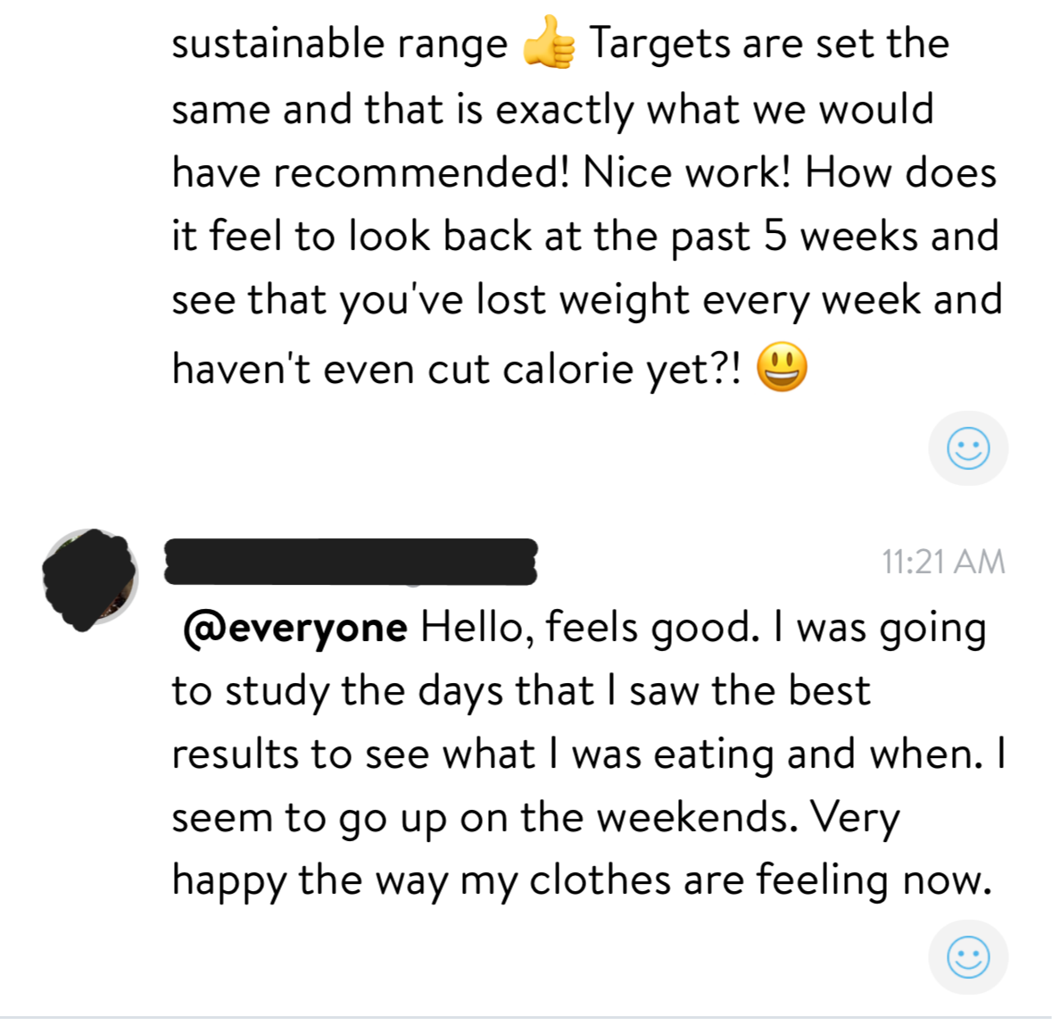This screenshot has width=1052, height=1025.
Task: Click the 11:21 AM timestamp
Action: point(943,562)
